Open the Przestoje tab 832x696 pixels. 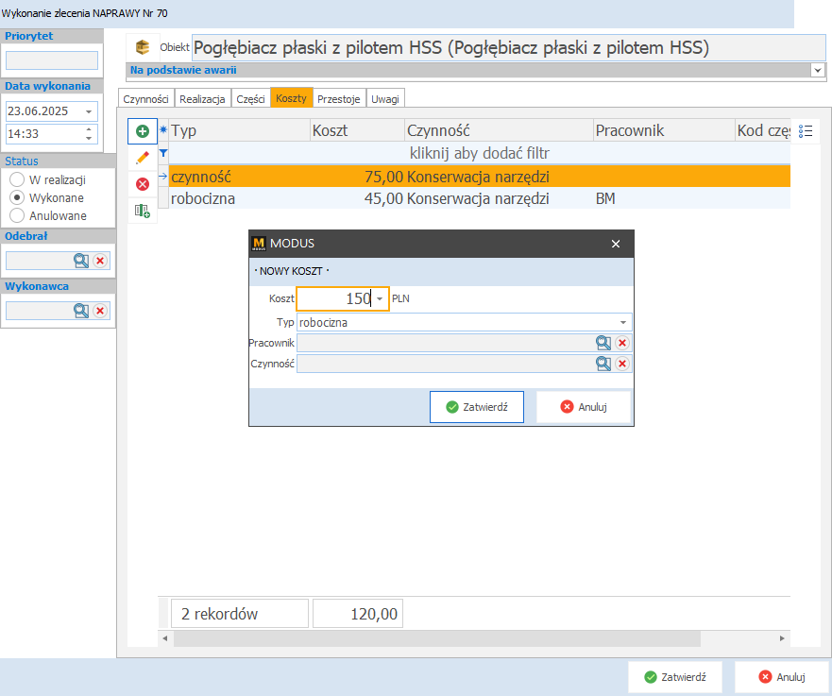pos(338,99)
